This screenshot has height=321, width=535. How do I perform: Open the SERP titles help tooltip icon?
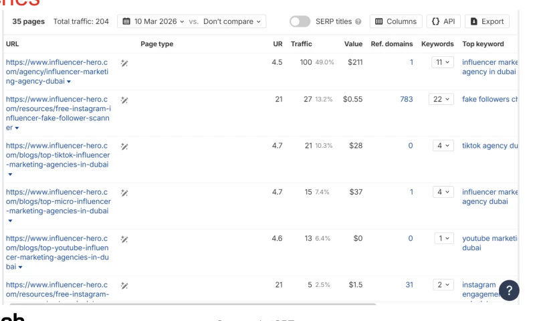click(x=358, y=21)
